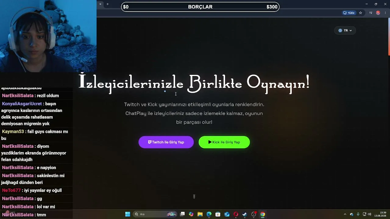This screenshot has height=219, width=390.
Task: Open the volume speaker tray icon
Action: pos(370,214)
